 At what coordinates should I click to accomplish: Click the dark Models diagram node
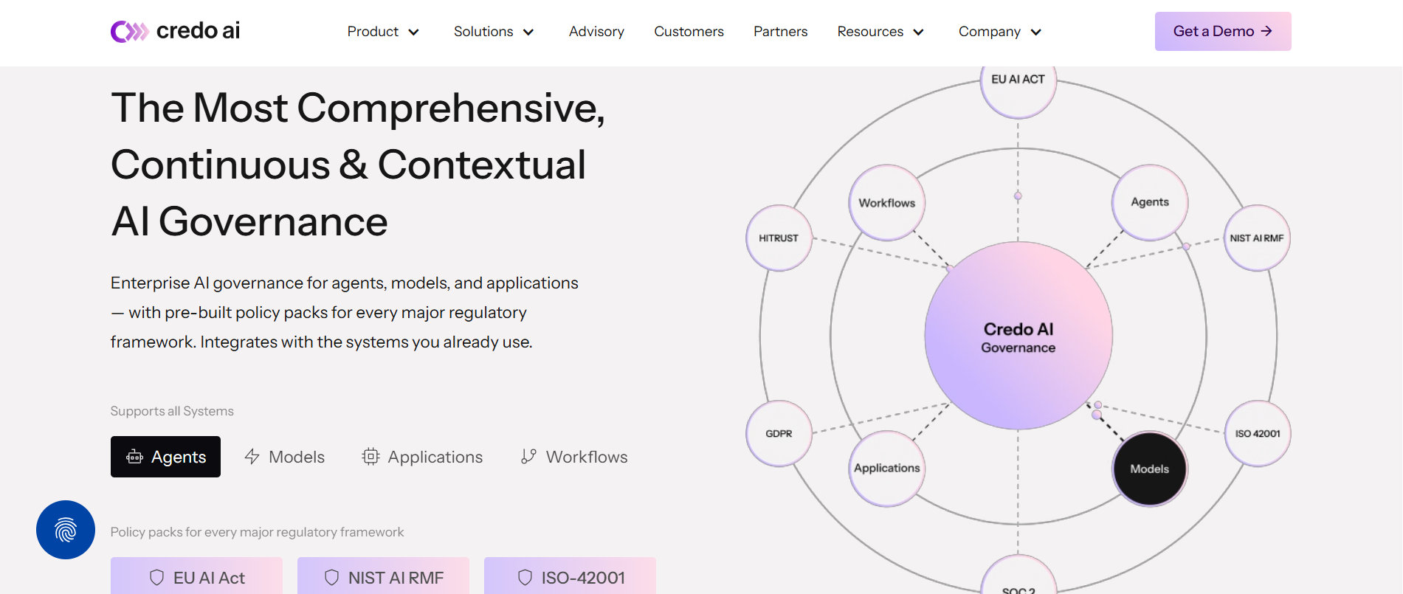[1150, 469]
